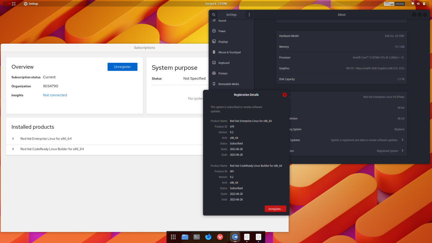Close the Registration Details dialog with red X
The image size is (432, 243).
[x=284, y=95]
